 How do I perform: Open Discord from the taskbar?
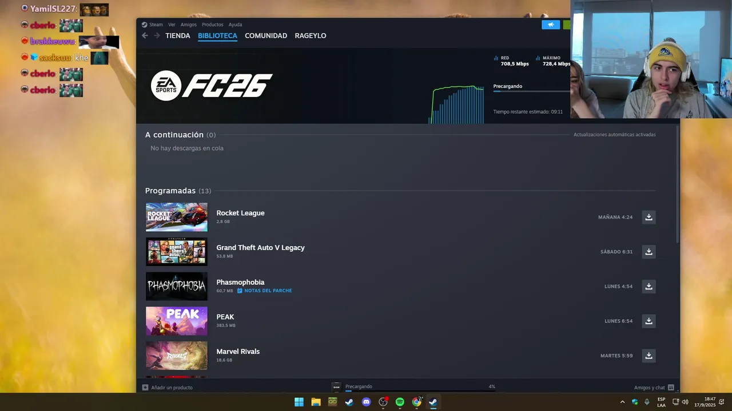(x=367, y=402)
